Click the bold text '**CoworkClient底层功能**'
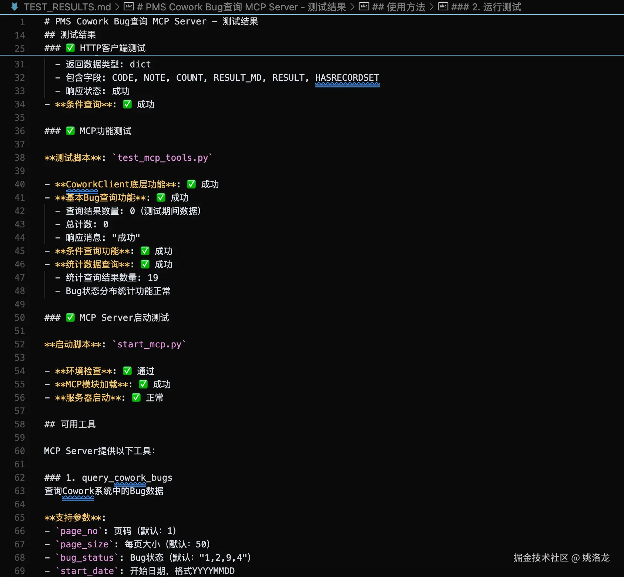Image resolution: width=624 pixels, height=577 pixels. click(x=115, y=184)
